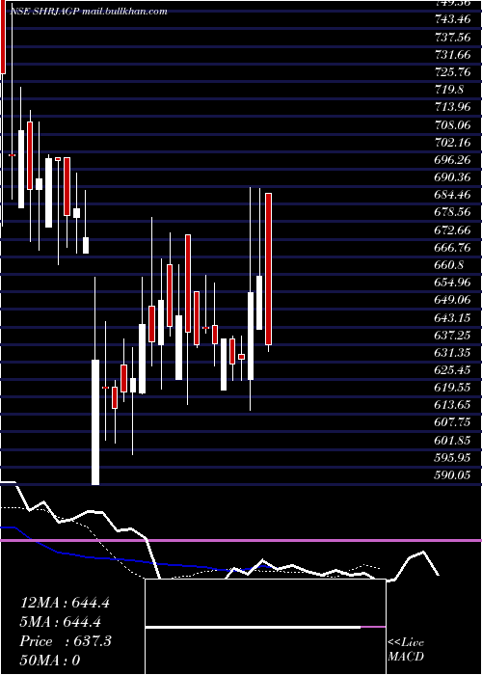Click the 649.06 price axis label
Image resolution: width=482 pixels, height=675 pixels.
450,300
